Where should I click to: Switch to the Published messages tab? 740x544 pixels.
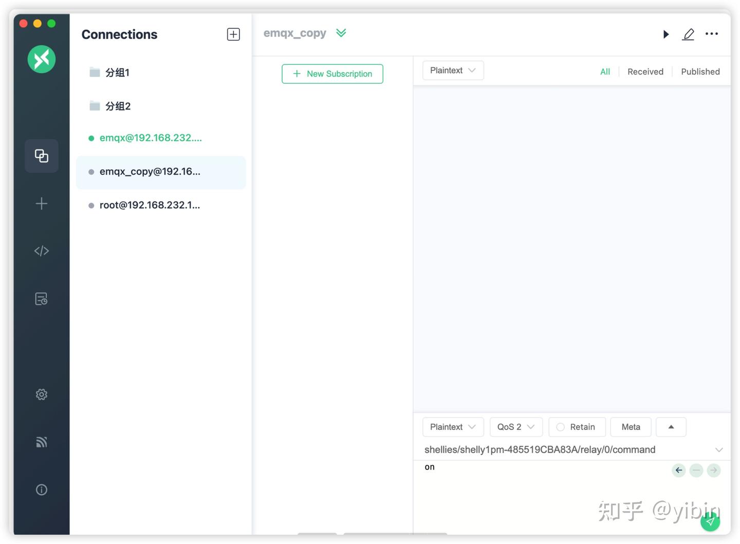click(700, 71)
